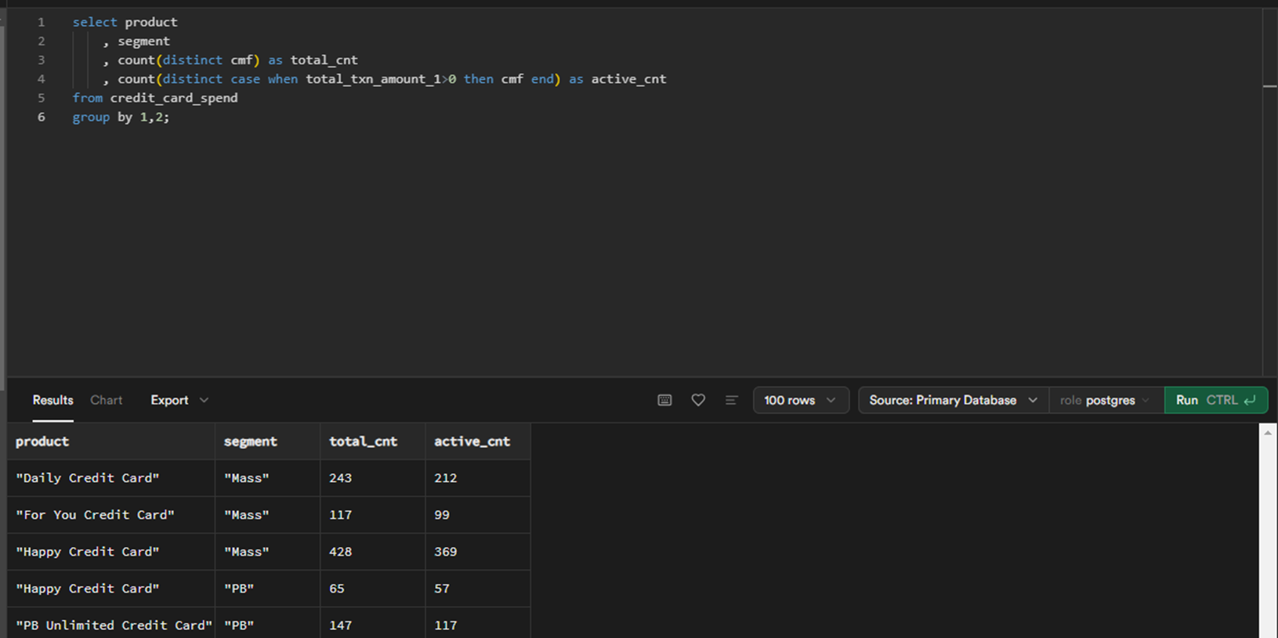The height and width of the screenshot is (638, 1278).
Task: Select the "Daily Credit Card" cell
Action: 110,478
